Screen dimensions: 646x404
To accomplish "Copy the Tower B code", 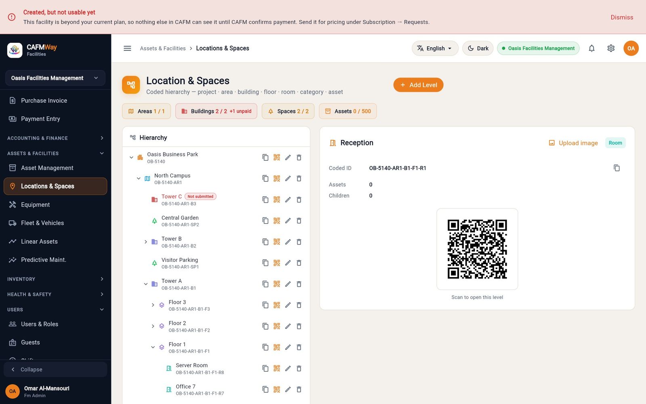I will click(265, 242).
